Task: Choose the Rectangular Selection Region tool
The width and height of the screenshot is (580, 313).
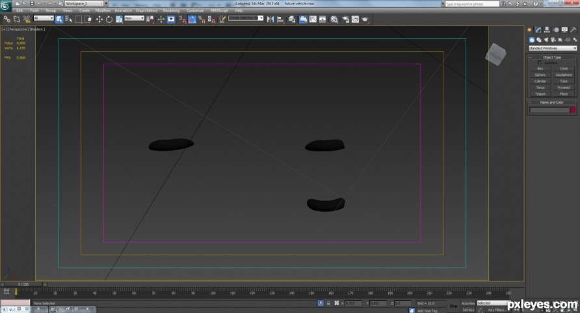Action: coord(79,19)
